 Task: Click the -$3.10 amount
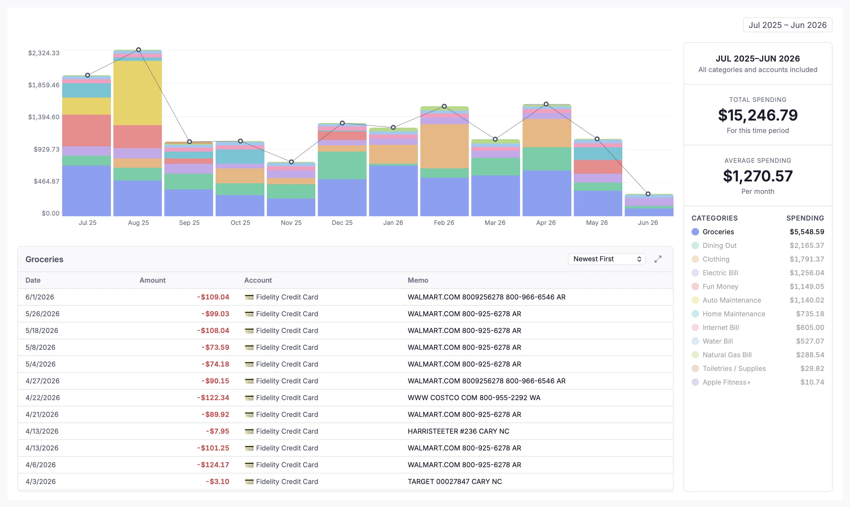[x=217, y=482]
